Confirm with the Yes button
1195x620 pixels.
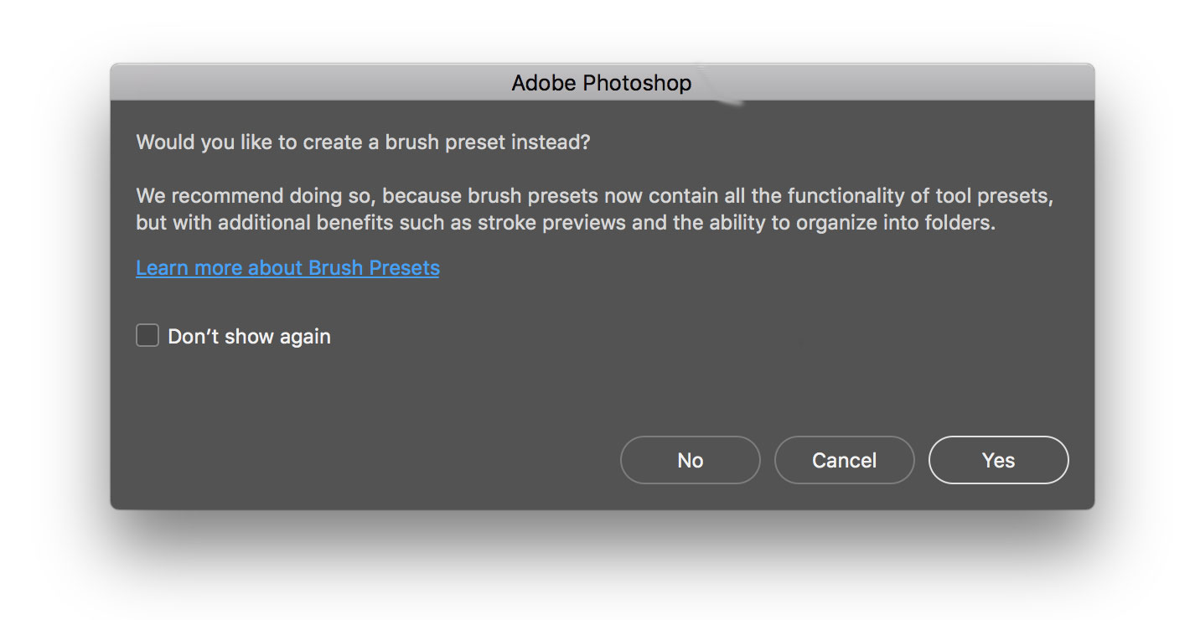tap(998, 460)
